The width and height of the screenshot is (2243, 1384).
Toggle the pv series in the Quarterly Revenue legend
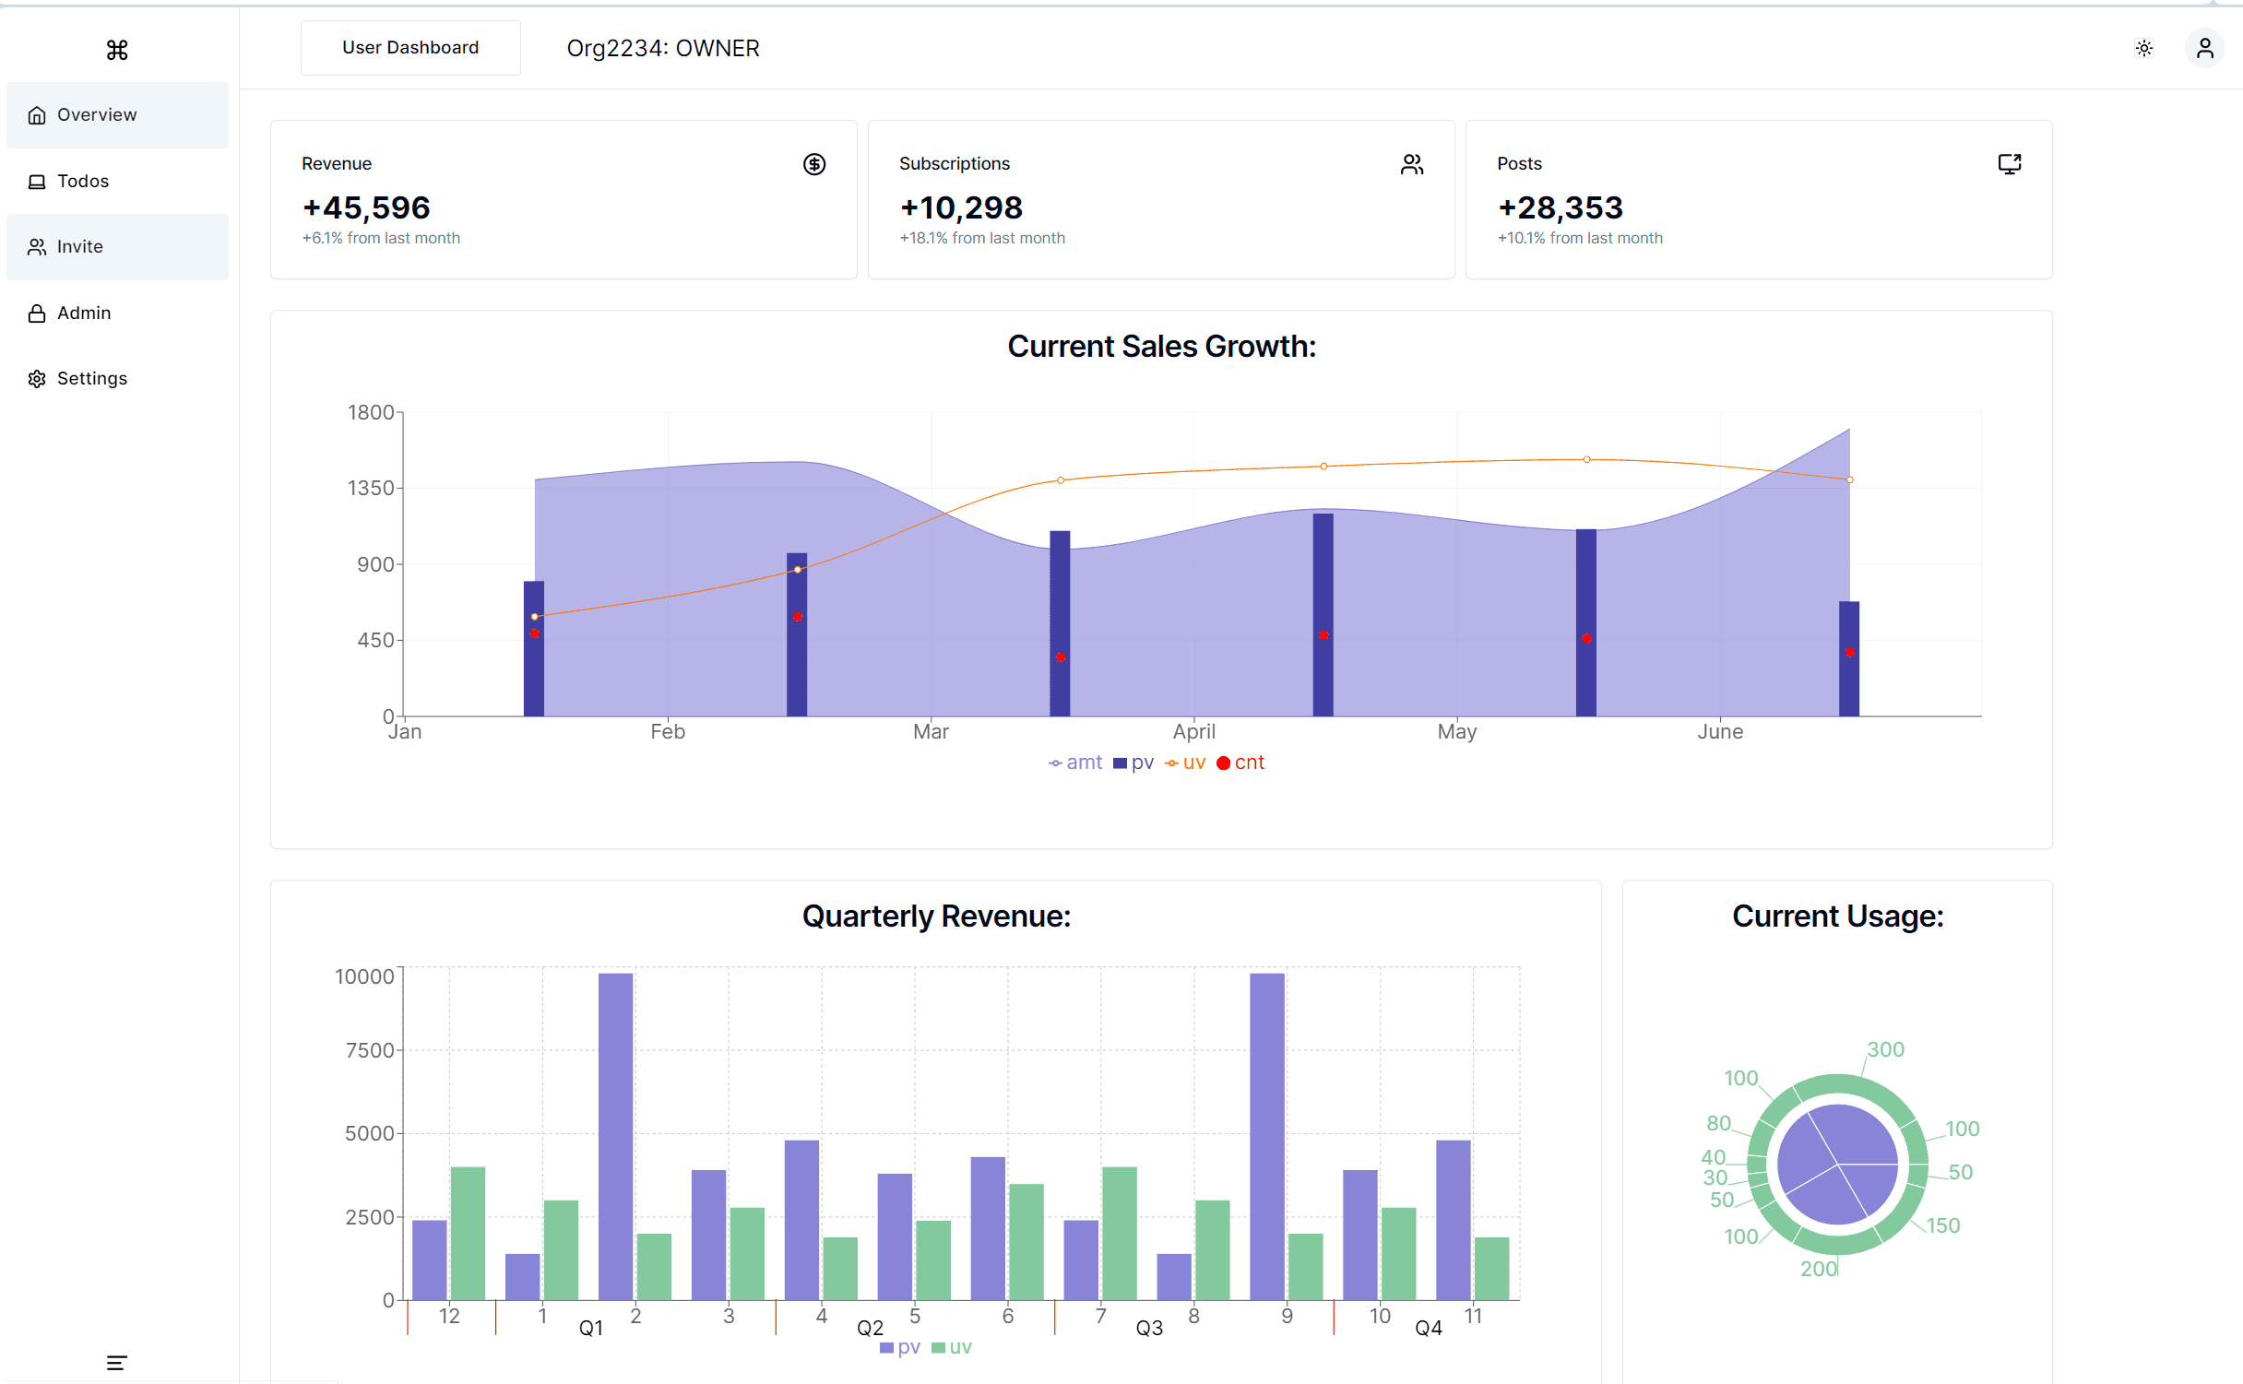[899, 1346]
